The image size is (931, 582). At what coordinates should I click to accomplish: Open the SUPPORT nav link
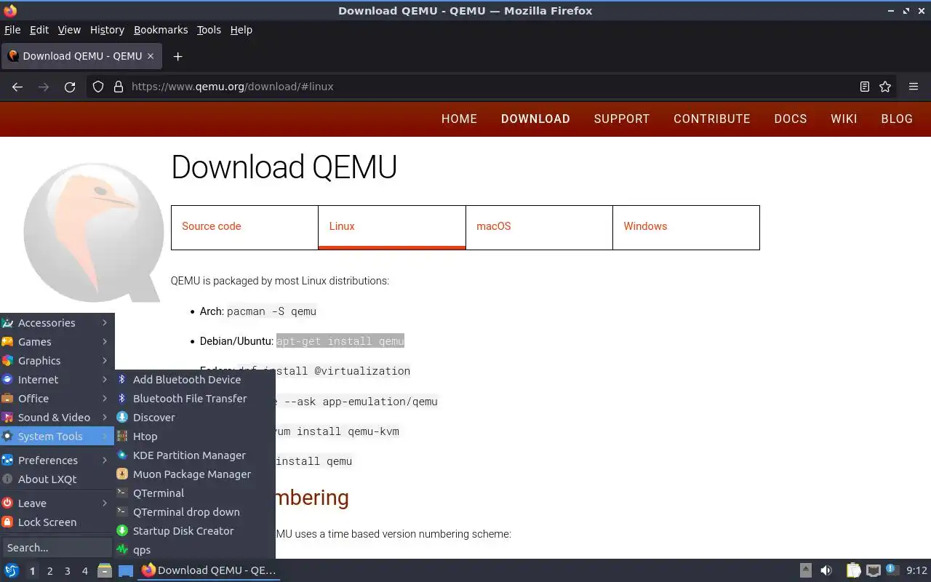(x=622, y=119)
